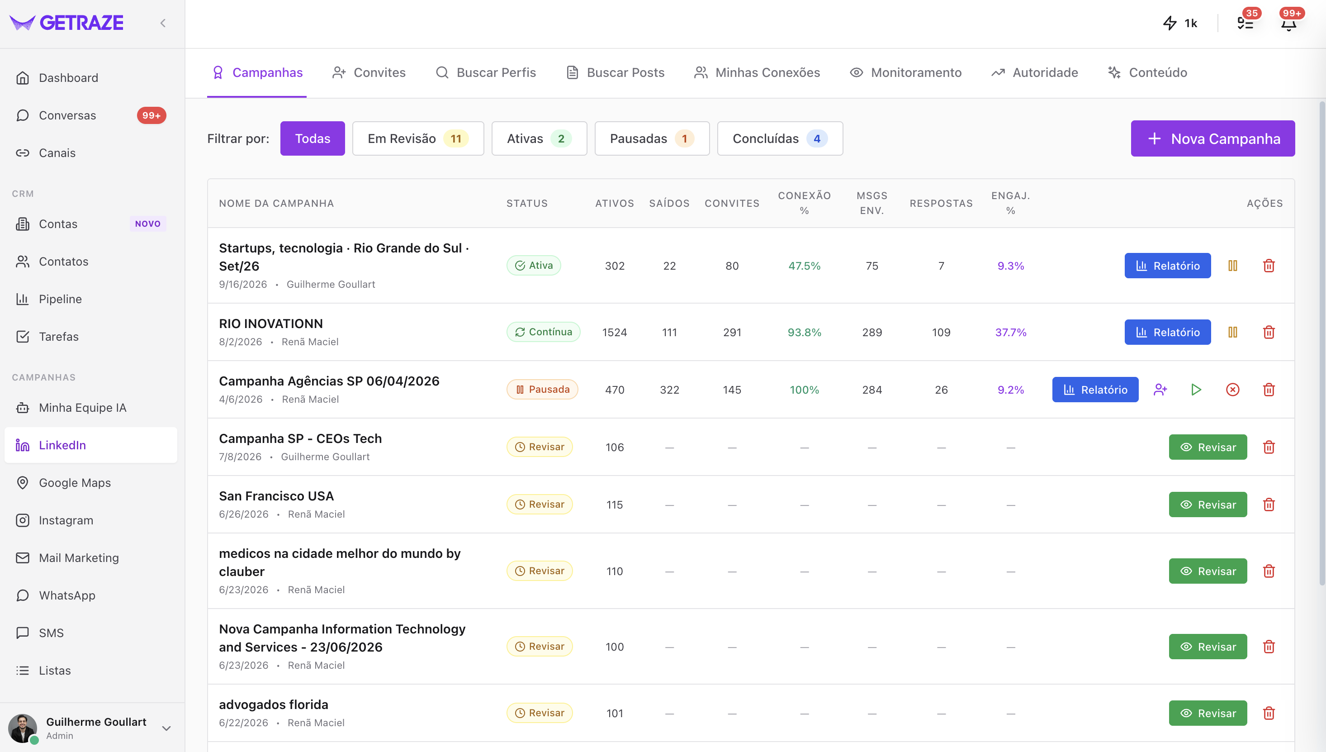Delete the RIO INOVATIONN campaign

1269,332
